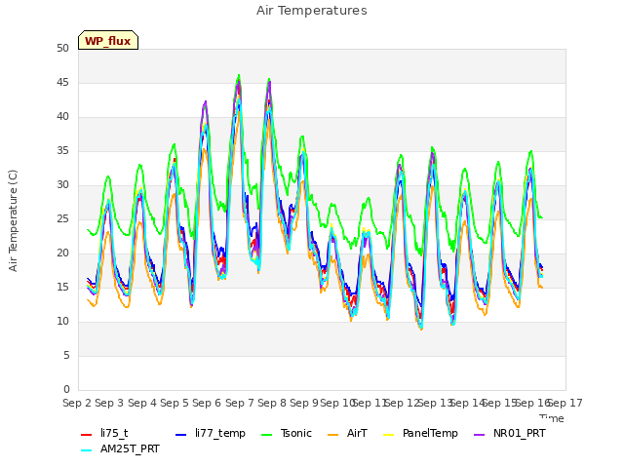Click the li75_t legend entry
Image resolution: width=624 pixels, height=468 pixels.
104,433
